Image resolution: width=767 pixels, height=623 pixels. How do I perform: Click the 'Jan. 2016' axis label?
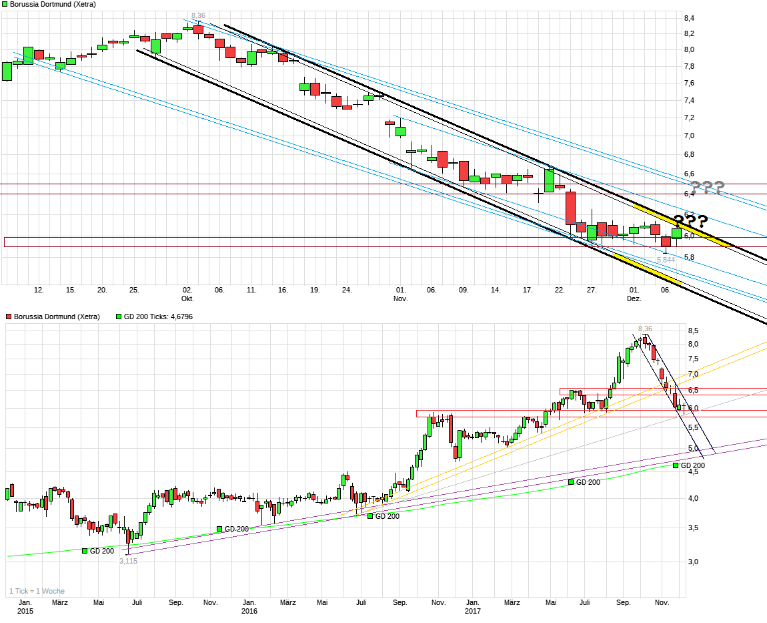click(x=249, y=607)
